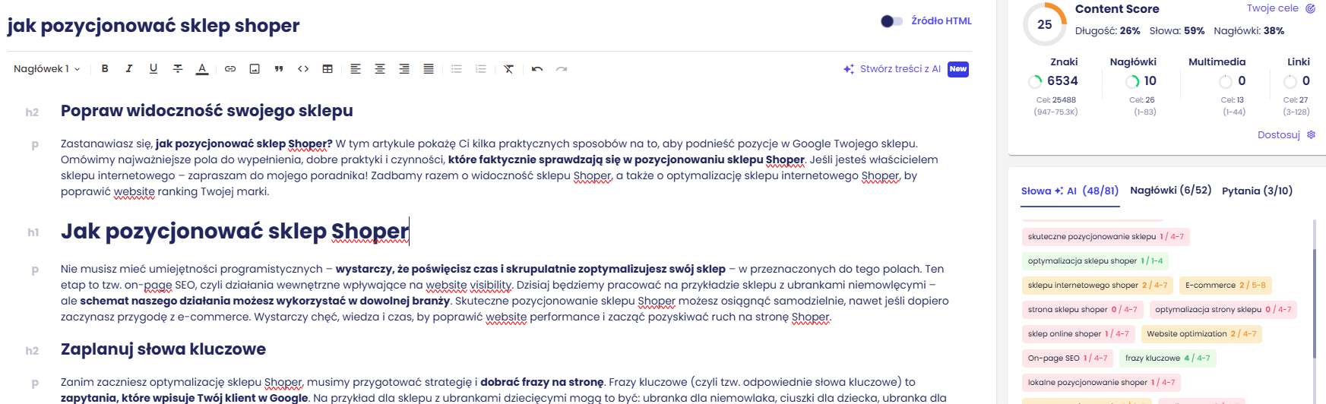Click keyword 'lokalne pozycjonowanie shoper'
The image size is (1326, 404).
1101,383
